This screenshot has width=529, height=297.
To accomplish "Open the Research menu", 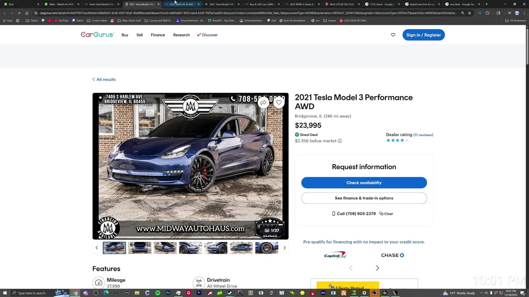I will [181, 35].
